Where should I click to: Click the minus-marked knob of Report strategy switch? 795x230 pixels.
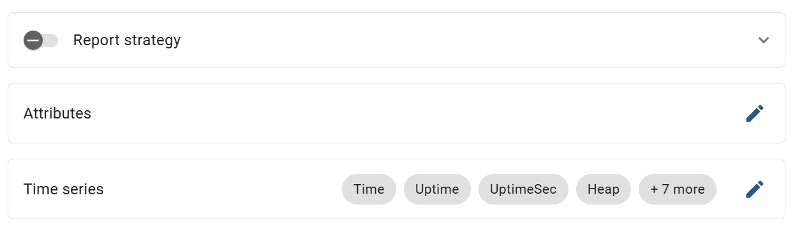[33, 40]
